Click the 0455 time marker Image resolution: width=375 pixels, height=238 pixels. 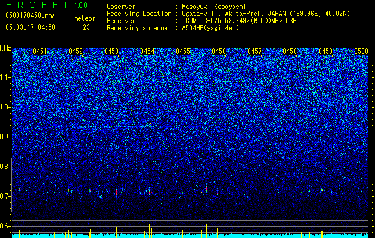tap(183, 51)
